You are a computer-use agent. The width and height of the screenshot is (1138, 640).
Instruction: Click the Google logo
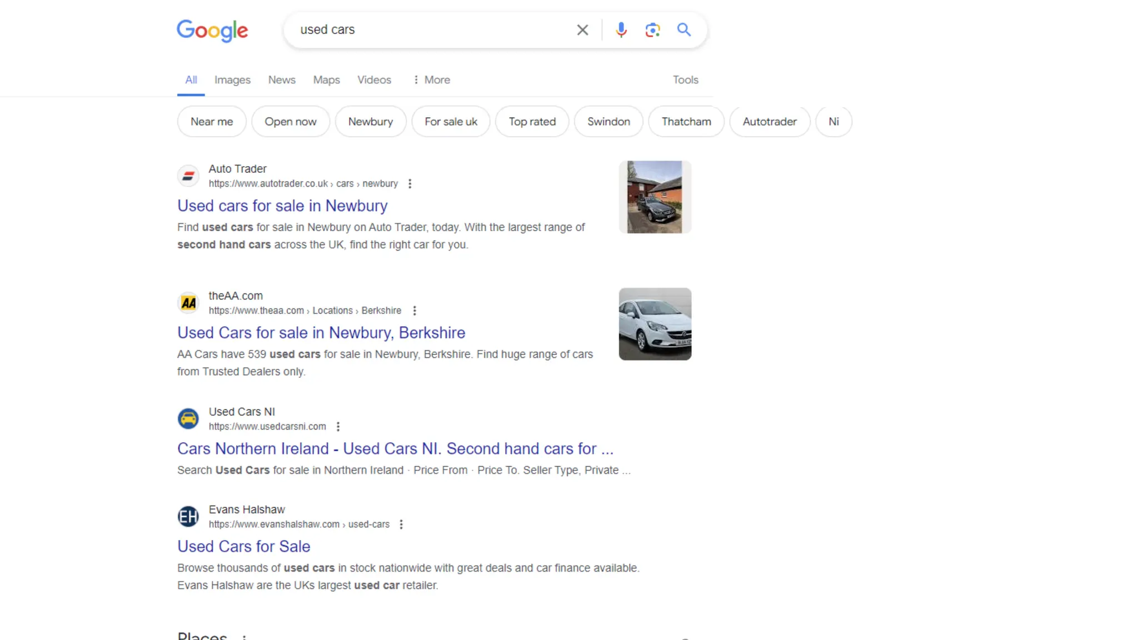pyautogui.click(x=212, y=31)
